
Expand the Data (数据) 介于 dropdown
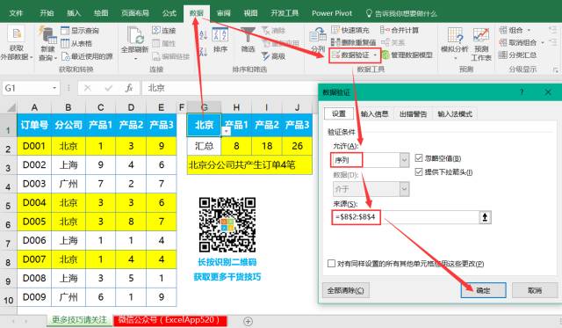tap(404, 189)
